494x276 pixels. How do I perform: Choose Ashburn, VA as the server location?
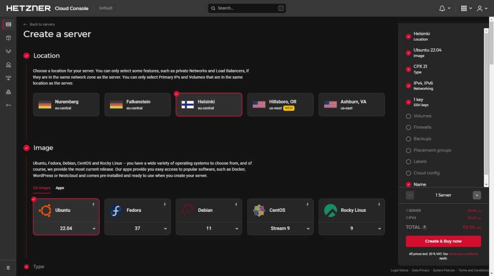[352, 105]
